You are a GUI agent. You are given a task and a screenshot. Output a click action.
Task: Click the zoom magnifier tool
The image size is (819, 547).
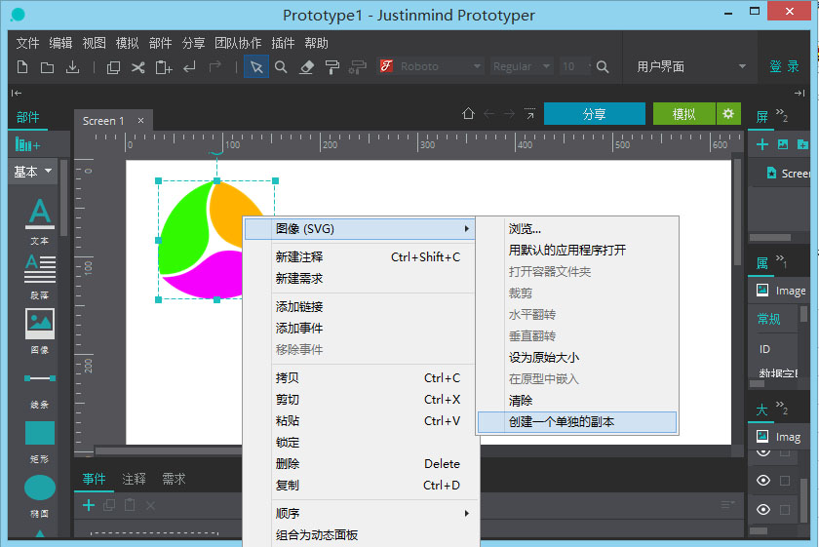281,66
